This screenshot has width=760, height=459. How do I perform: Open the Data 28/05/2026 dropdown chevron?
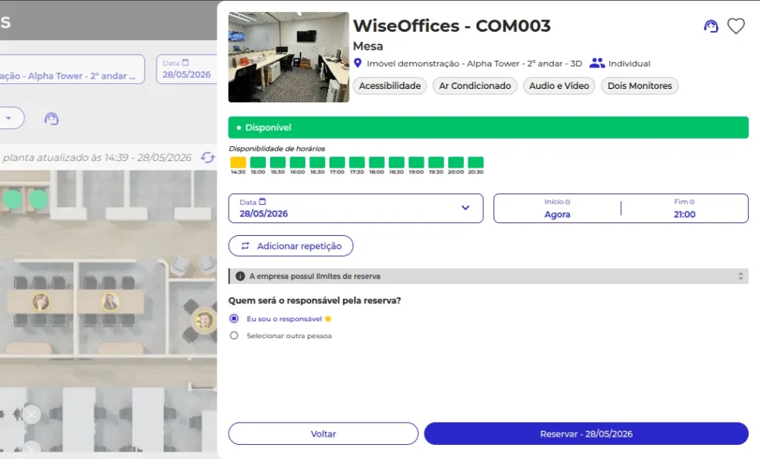pos(465,208)
